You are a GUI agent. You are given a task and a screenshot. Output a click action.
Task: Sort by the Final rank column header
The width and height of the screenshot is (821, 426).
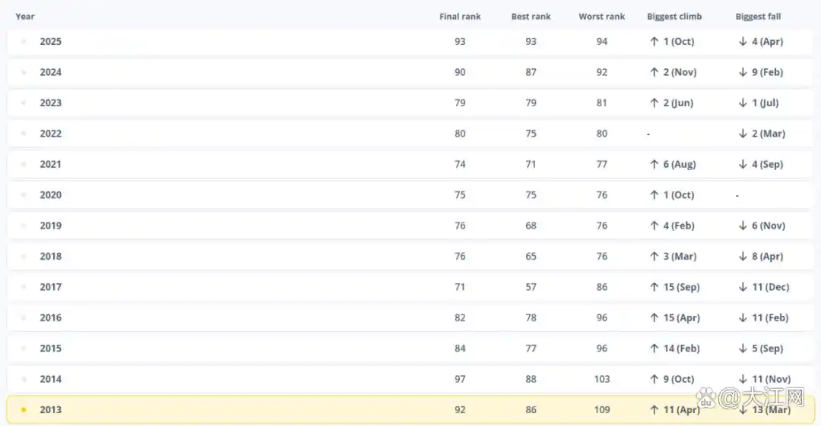(460, 17)
